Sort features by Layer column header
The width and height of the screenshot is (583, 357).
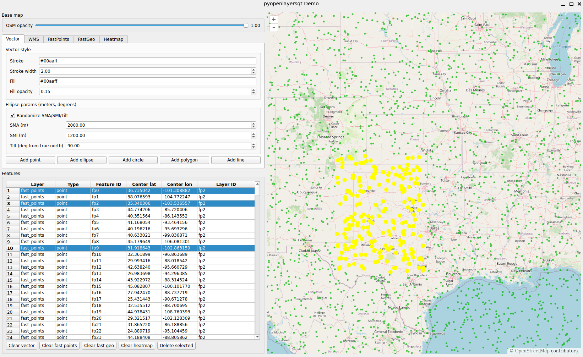coord(38,185)
